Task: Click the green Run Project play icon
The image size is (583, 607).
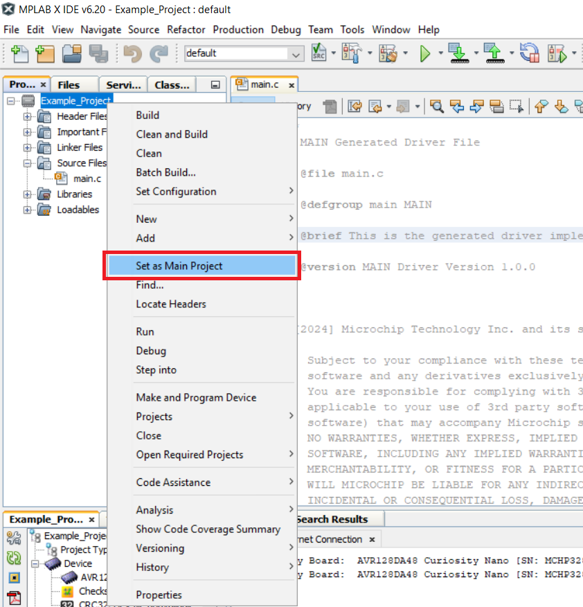Action: point(425,53)
